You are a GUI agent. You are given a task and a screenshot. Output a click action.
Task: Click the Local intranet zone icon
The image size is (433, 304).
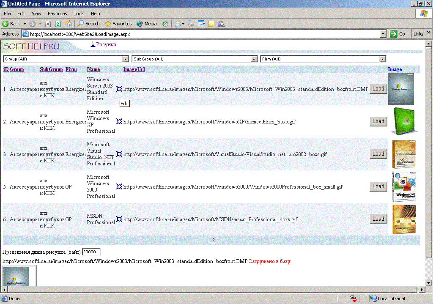pyautogui.click(x=373, y=299)
